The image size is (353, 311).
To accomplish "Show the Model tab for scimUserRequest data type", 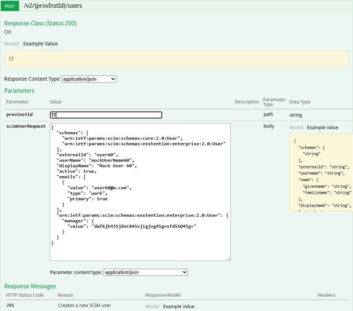I will (x=296, y=128).
